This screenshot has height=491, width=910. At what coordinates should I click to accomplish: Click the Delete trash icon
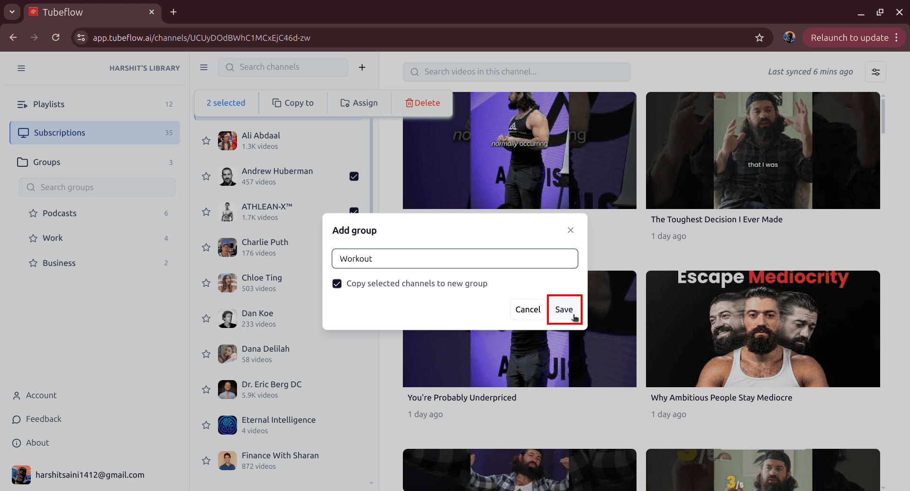pyautogui.click(x=409, y=102)
